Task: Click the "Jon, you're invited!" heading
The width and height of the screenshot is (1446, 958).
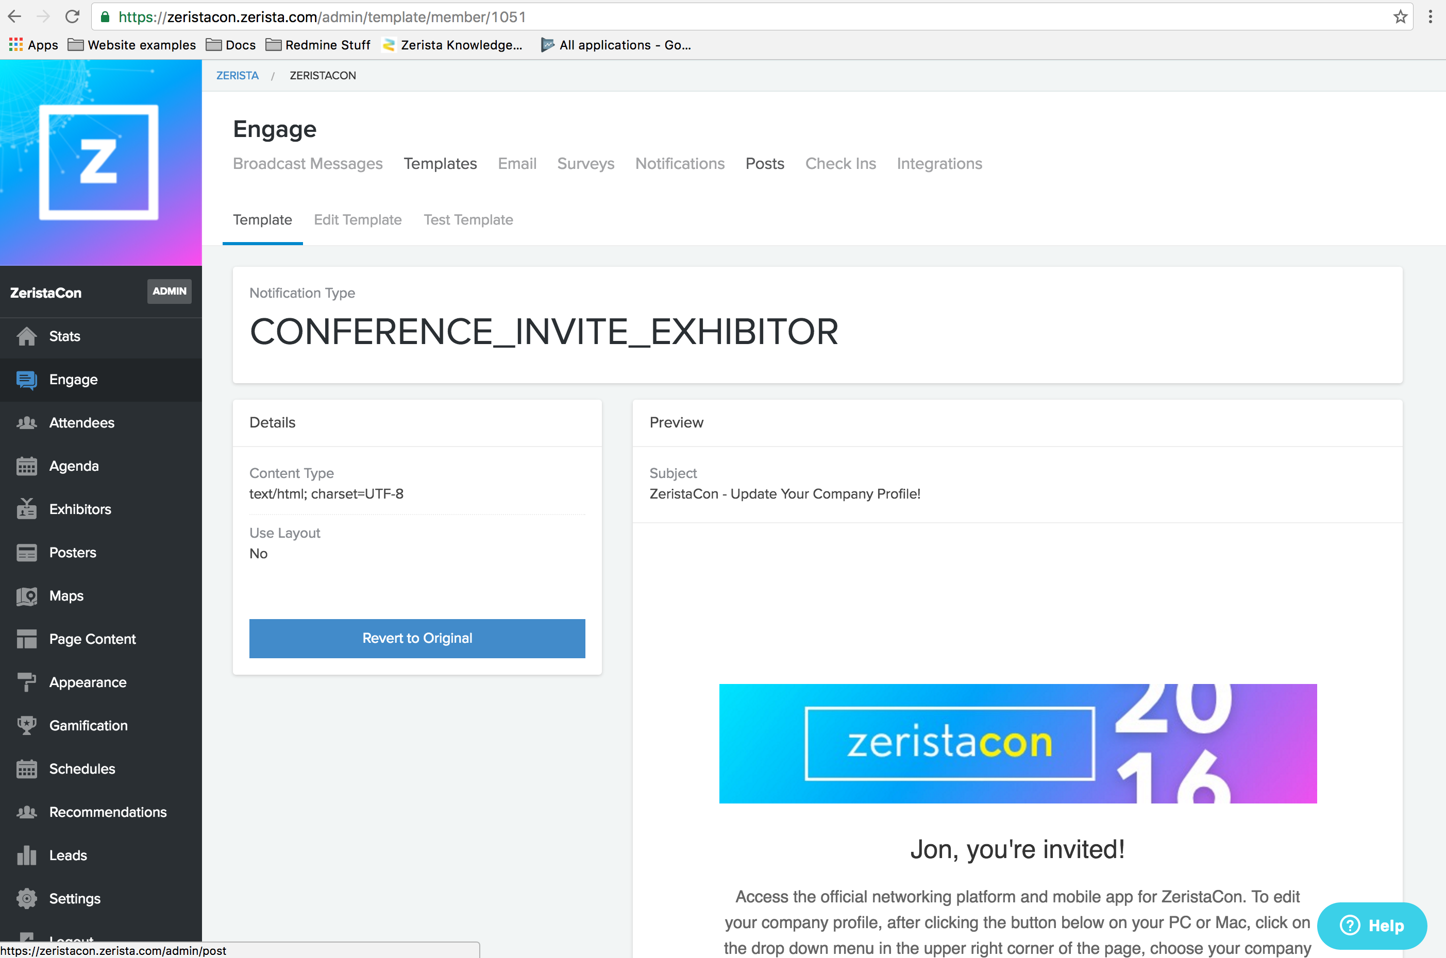Action: point(1017,849)
